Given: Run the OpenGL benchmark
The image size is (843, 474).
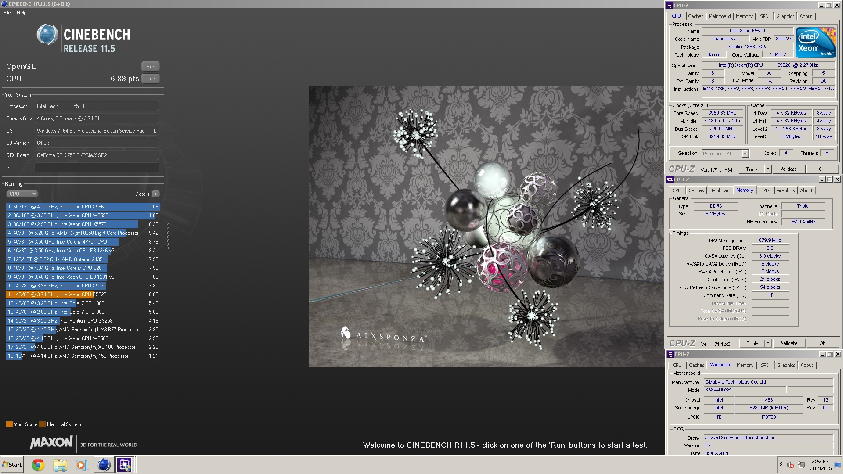Looking at the screenshot, I should pyautogui.click(x=151, y=67).
